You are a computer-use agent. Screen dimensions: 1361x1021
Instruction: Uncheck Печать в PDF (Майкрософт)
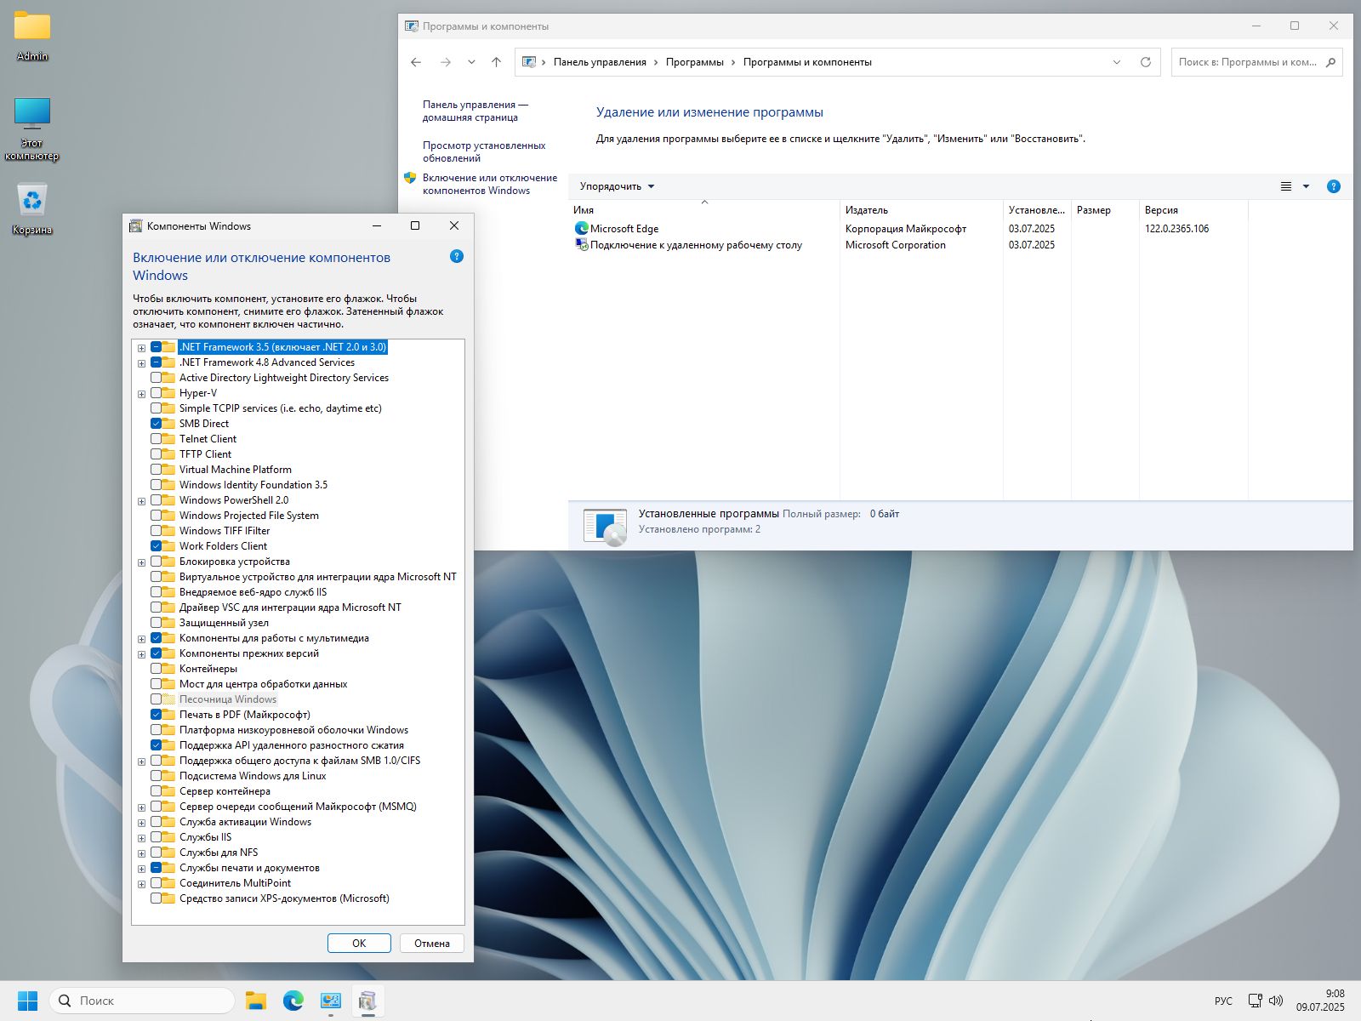tap(157, 715)
